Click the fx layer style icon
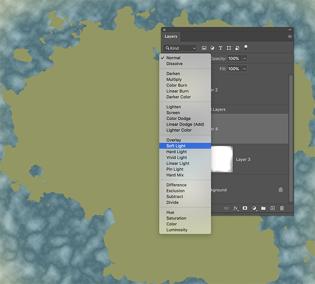The image size is (315, 284). (x=235, y=208)
